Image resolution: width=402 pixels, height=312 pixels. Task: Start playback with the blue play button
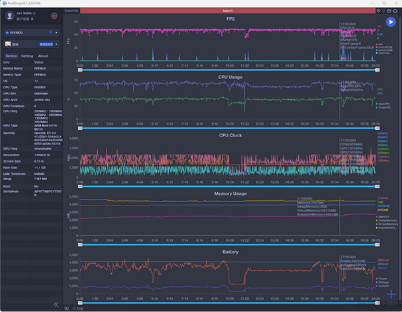pyautogui.click(x=391, y=22)
